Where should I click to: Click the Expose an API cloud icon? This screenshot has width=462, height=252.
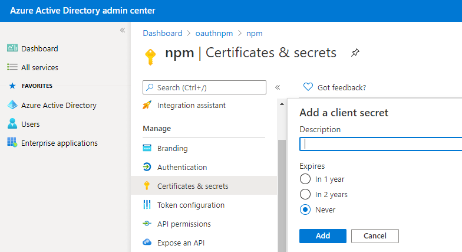147,243
